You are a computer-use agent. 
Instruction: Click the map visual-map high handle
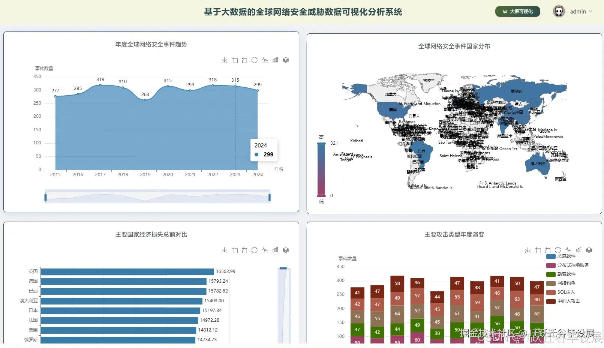point(321,144)
